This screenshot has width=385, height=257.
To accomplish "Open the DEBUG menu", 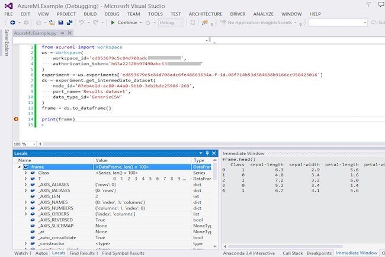I will pyautogui.click(x=112, y=14).
